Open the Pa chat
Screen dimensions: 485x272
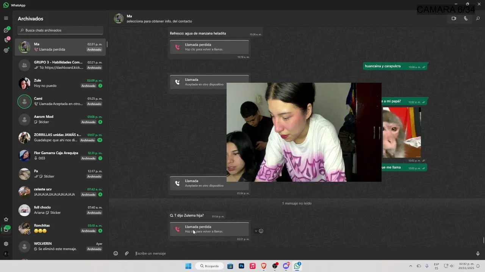[x=61, y=174]
